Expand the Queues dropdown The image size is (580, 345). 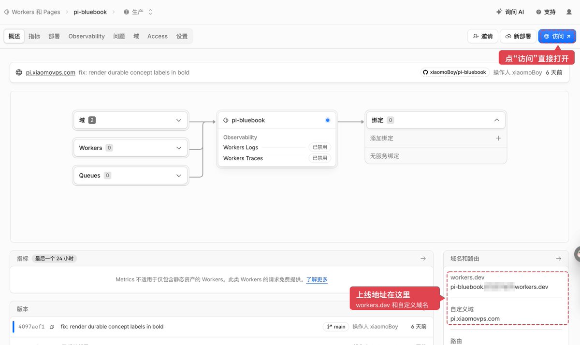pos(130,176)
